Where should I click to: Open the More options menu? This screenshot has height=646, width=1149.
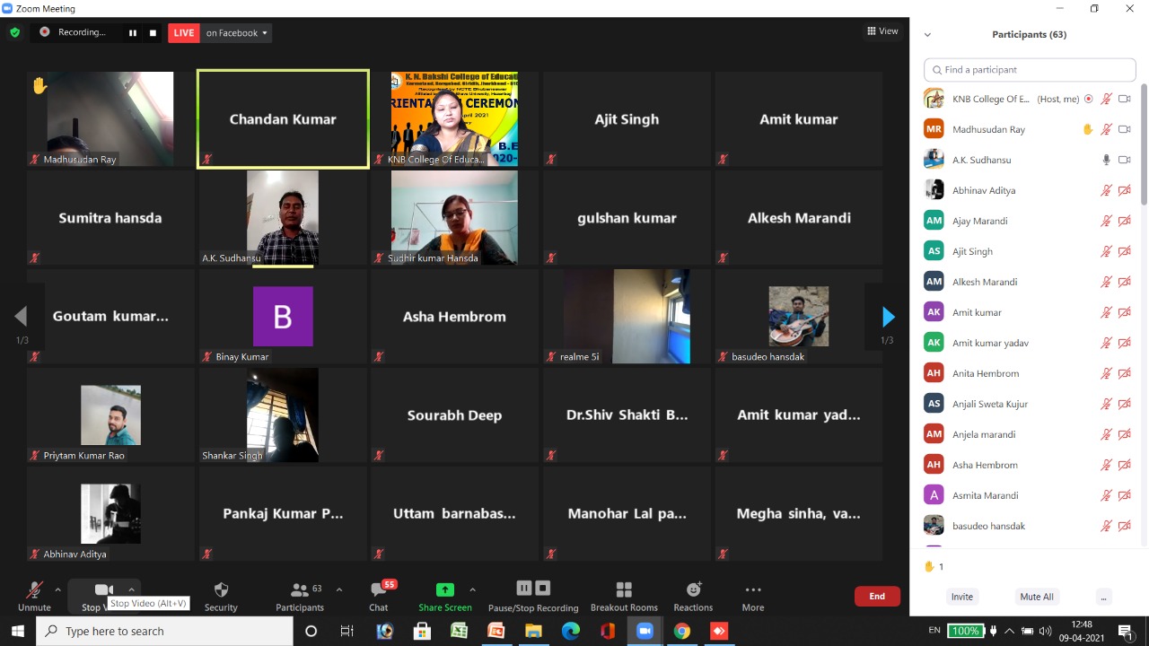753,596
